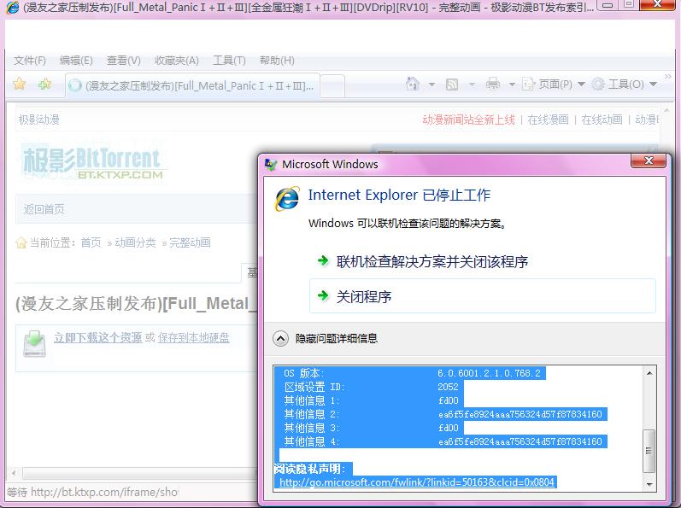Click the 极影动漫 text at page top
The width and height of the screenshot is (681, 508).
pyautogui.click(x=38, y=120)
